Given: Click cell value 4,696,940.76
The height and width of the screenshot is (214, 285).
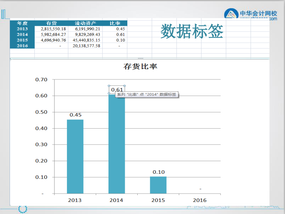Looking at the screenshot, I should pos(53,40).
